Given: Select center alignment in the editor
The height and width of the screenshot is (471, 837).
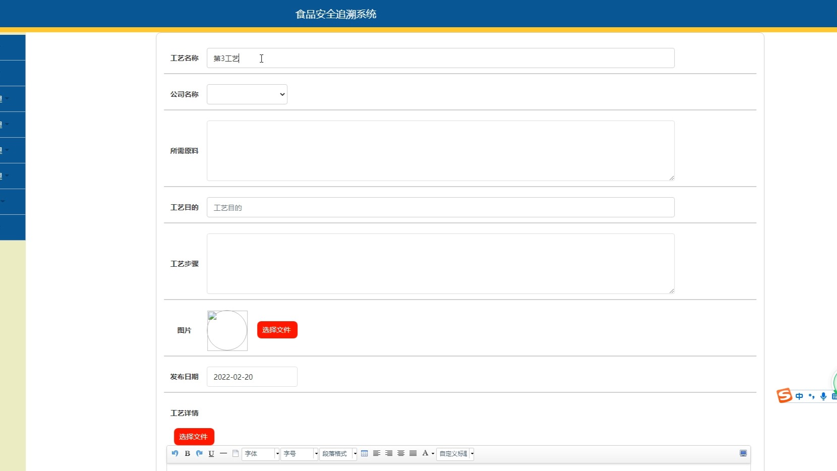Looking at the screenshot, I should (x=401, y=453).
